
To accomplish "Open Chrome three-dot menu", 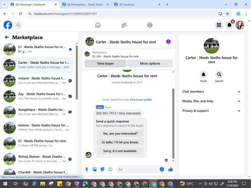I will [246, 14].
